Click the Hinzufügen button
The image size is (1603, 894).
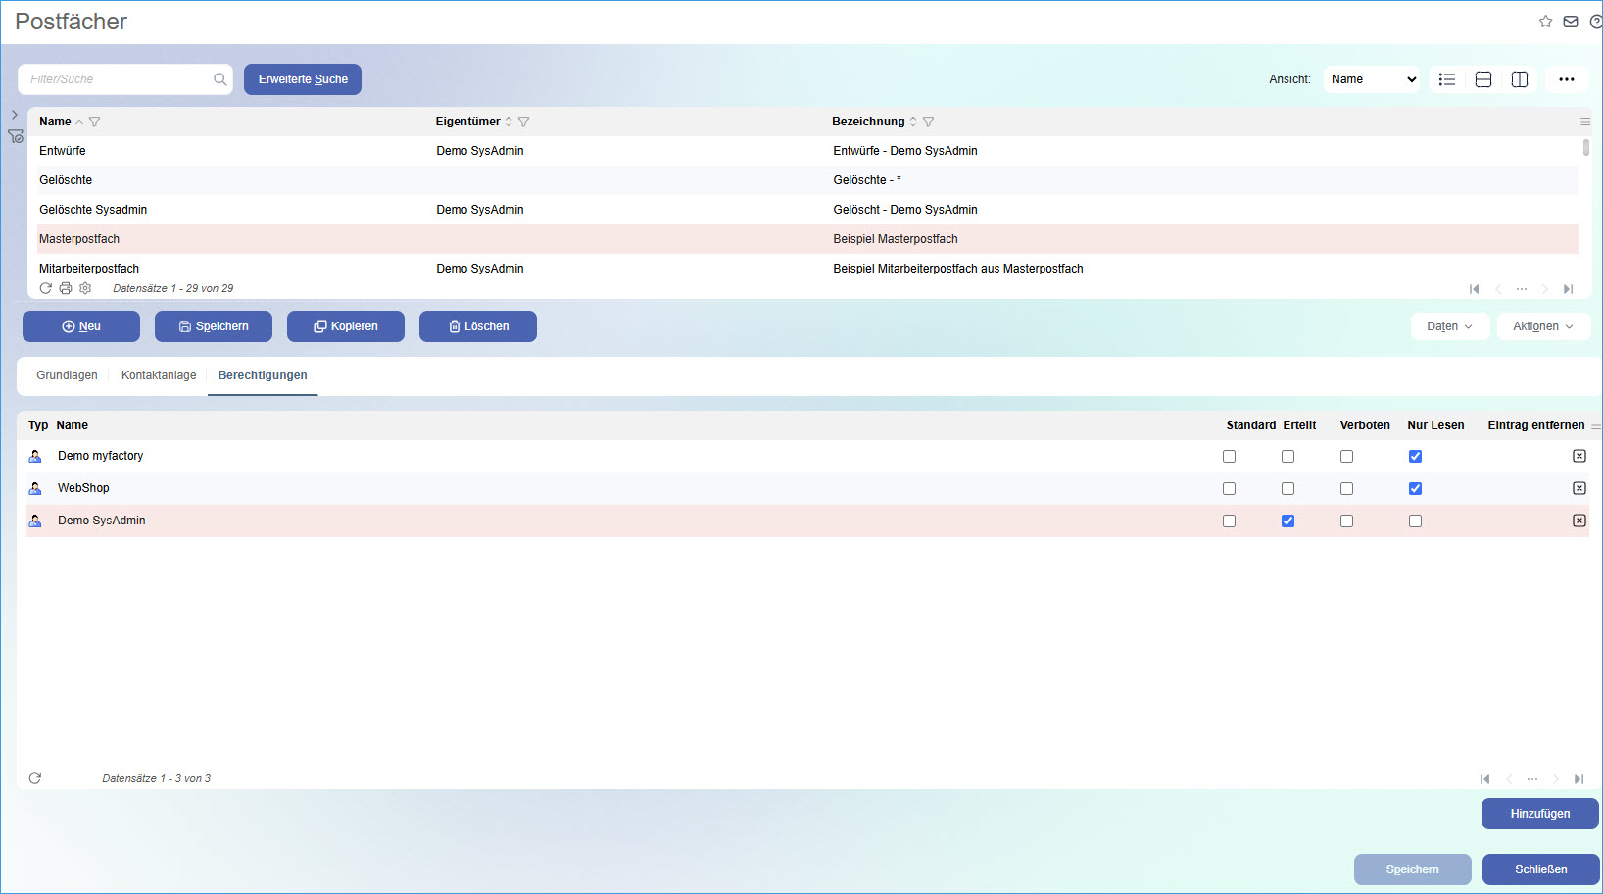tap(1539, 814)
